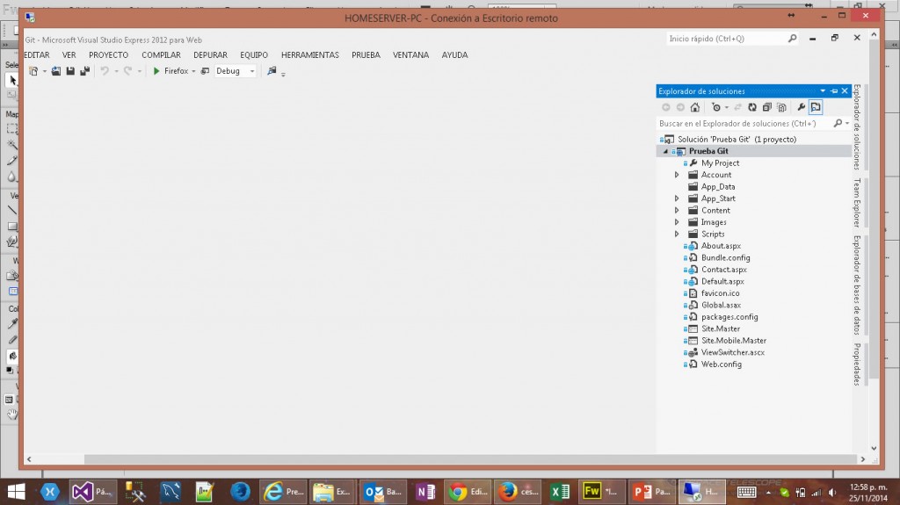
Task: Expand the Images folder
Action: point(677,222)
